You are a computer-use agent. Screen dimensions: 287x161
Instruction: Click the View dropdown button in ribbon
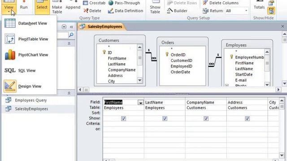9,7
